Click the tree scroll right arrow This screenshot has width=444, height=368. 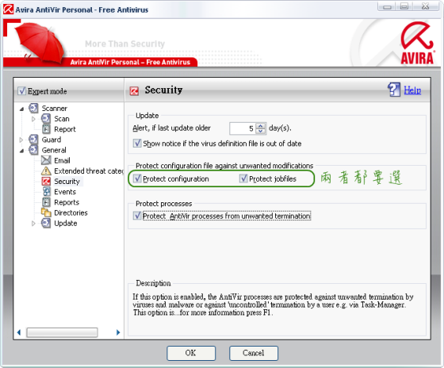(118, 332)
